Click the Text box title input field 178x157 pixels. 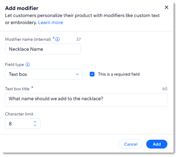point(86,100)
